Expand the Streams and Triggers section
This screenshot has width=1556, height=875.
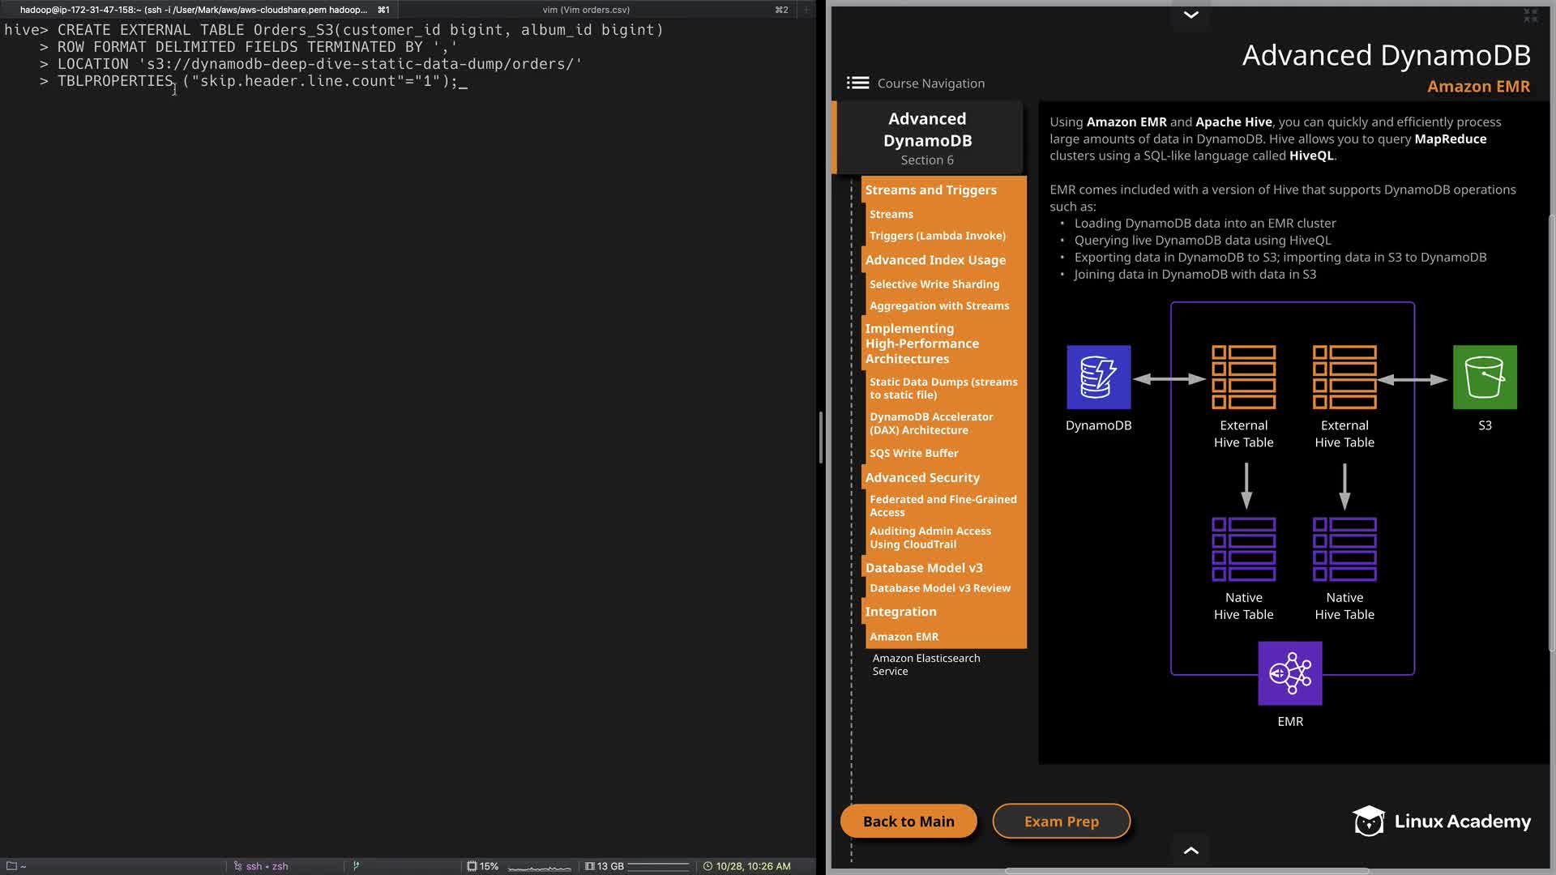[x=930, y=190]
